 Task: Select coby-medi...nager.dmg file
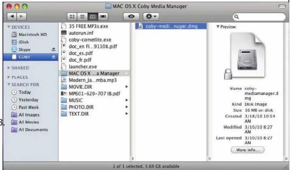pos(171,26)
